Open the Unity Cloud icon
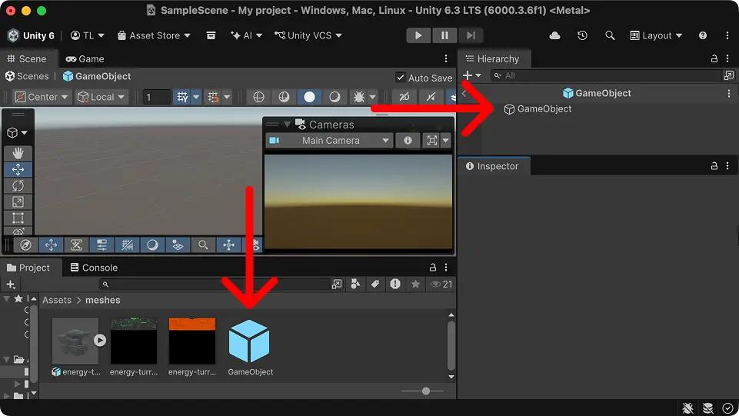 tap(554, 35)
